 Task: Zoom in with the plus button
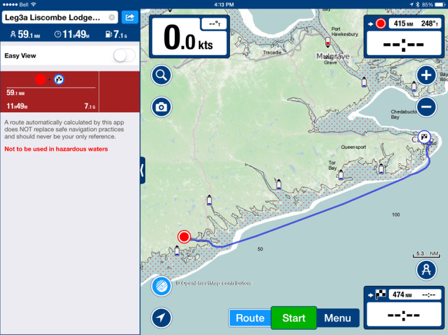(x=426, y=75)
